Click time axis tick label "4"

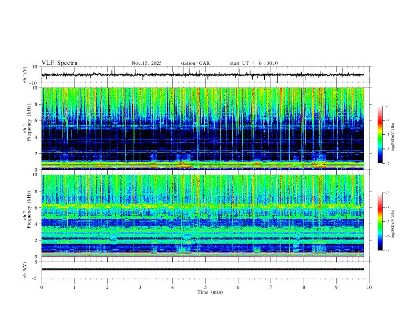pyautogui.click(x=173, y=287)
